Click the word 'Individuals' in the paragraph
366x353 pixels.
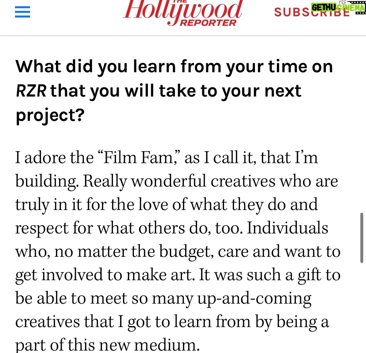coord(288,228)
